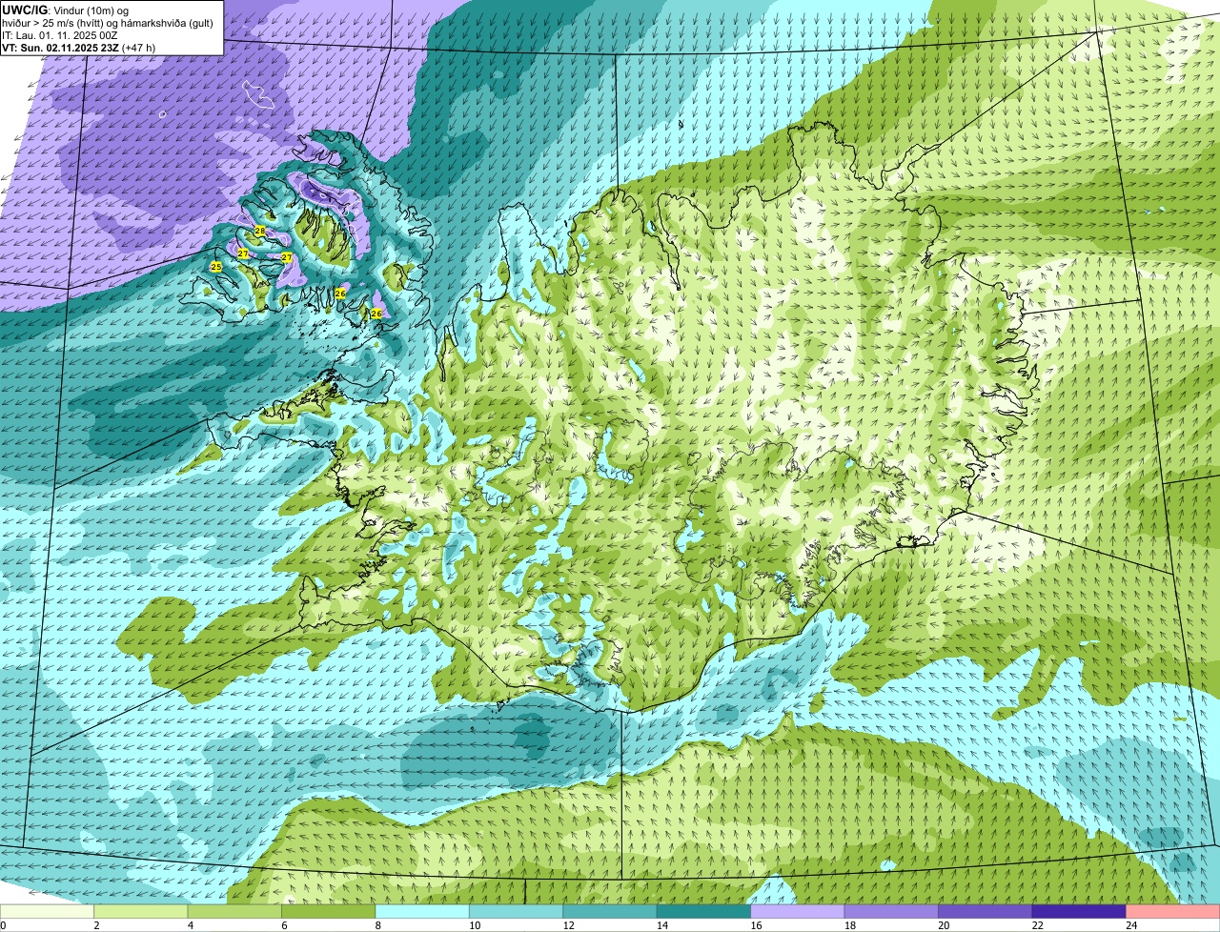Click the yellow gust label '25'

tap(216, 267)
